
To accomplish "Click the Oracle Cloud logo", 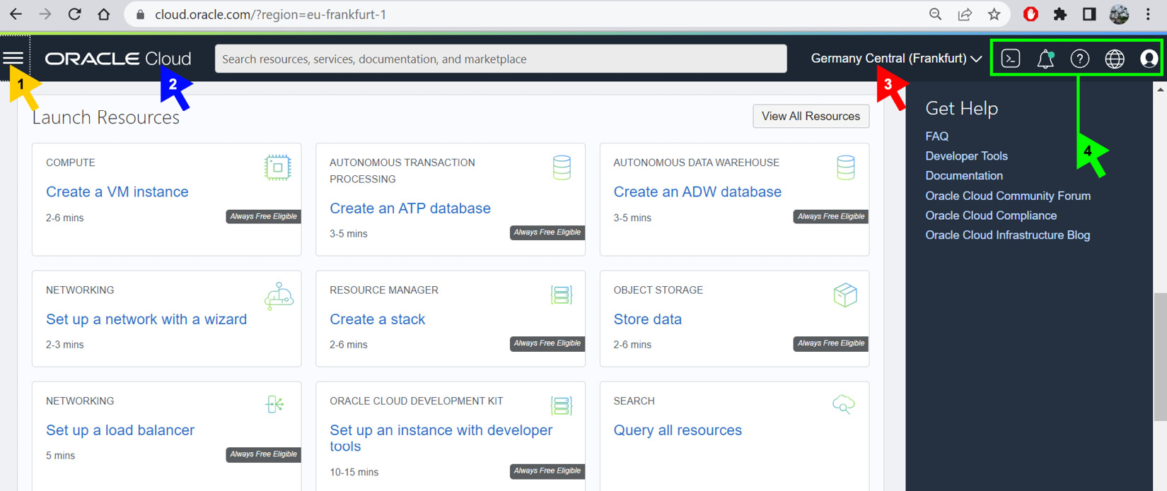I will pyautogui.click(x=118, y=59).
